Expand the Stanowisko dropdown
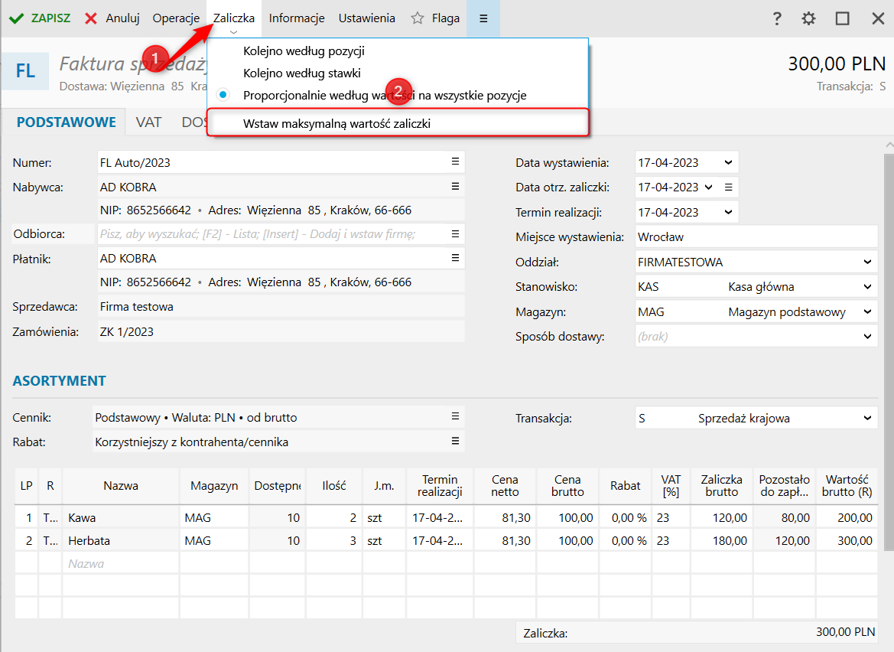 867,286
